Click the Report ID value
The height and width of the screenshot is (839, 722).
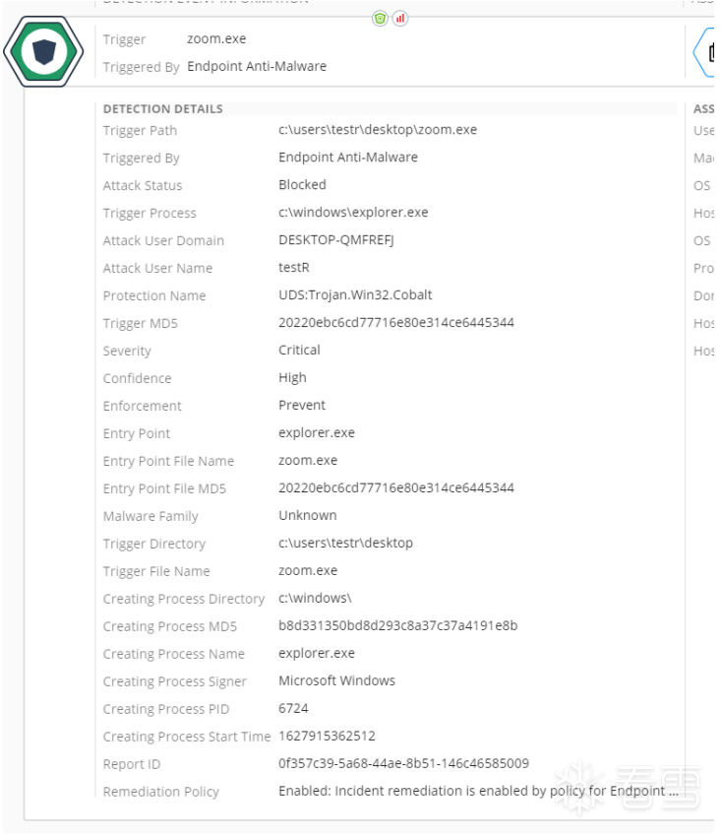click(403, 763)
